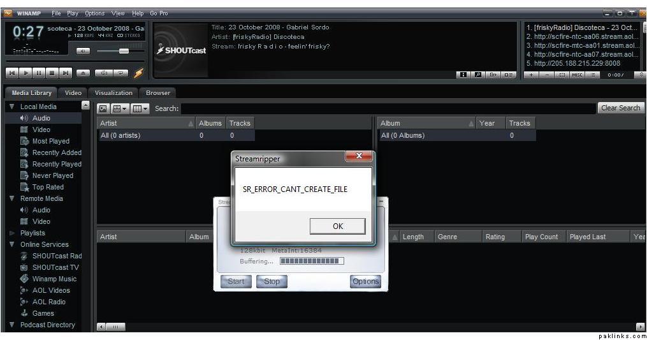Click OK in the Streamripper error dialog

coord(337,226)
